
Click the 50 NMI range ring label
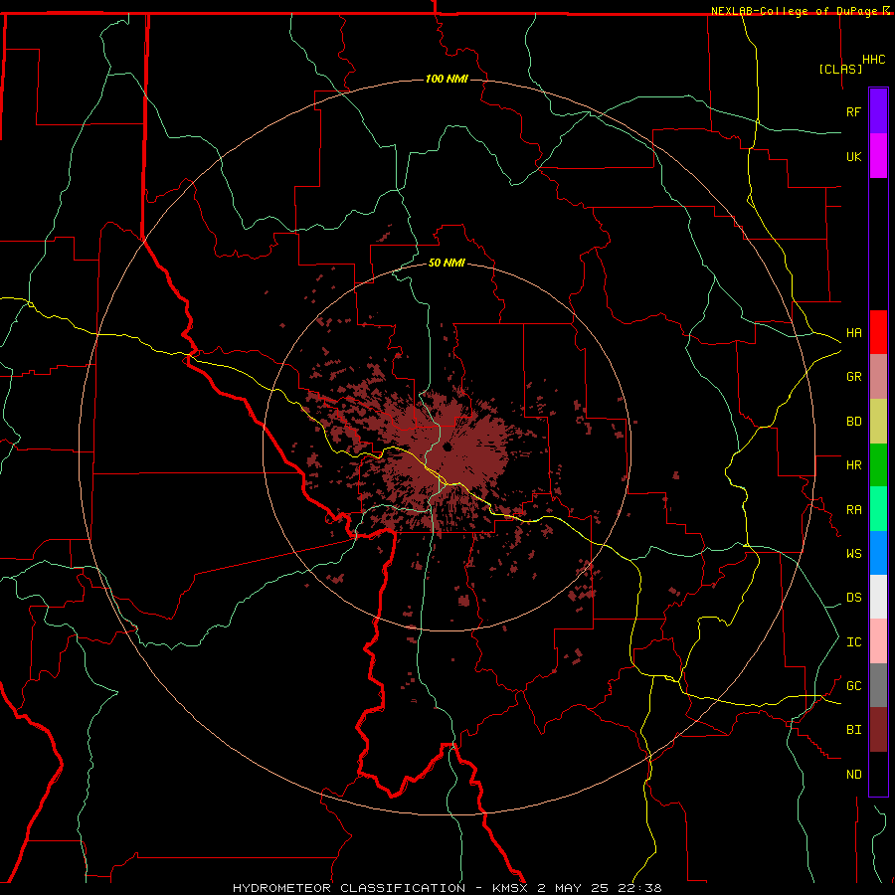tap(447, 263)
